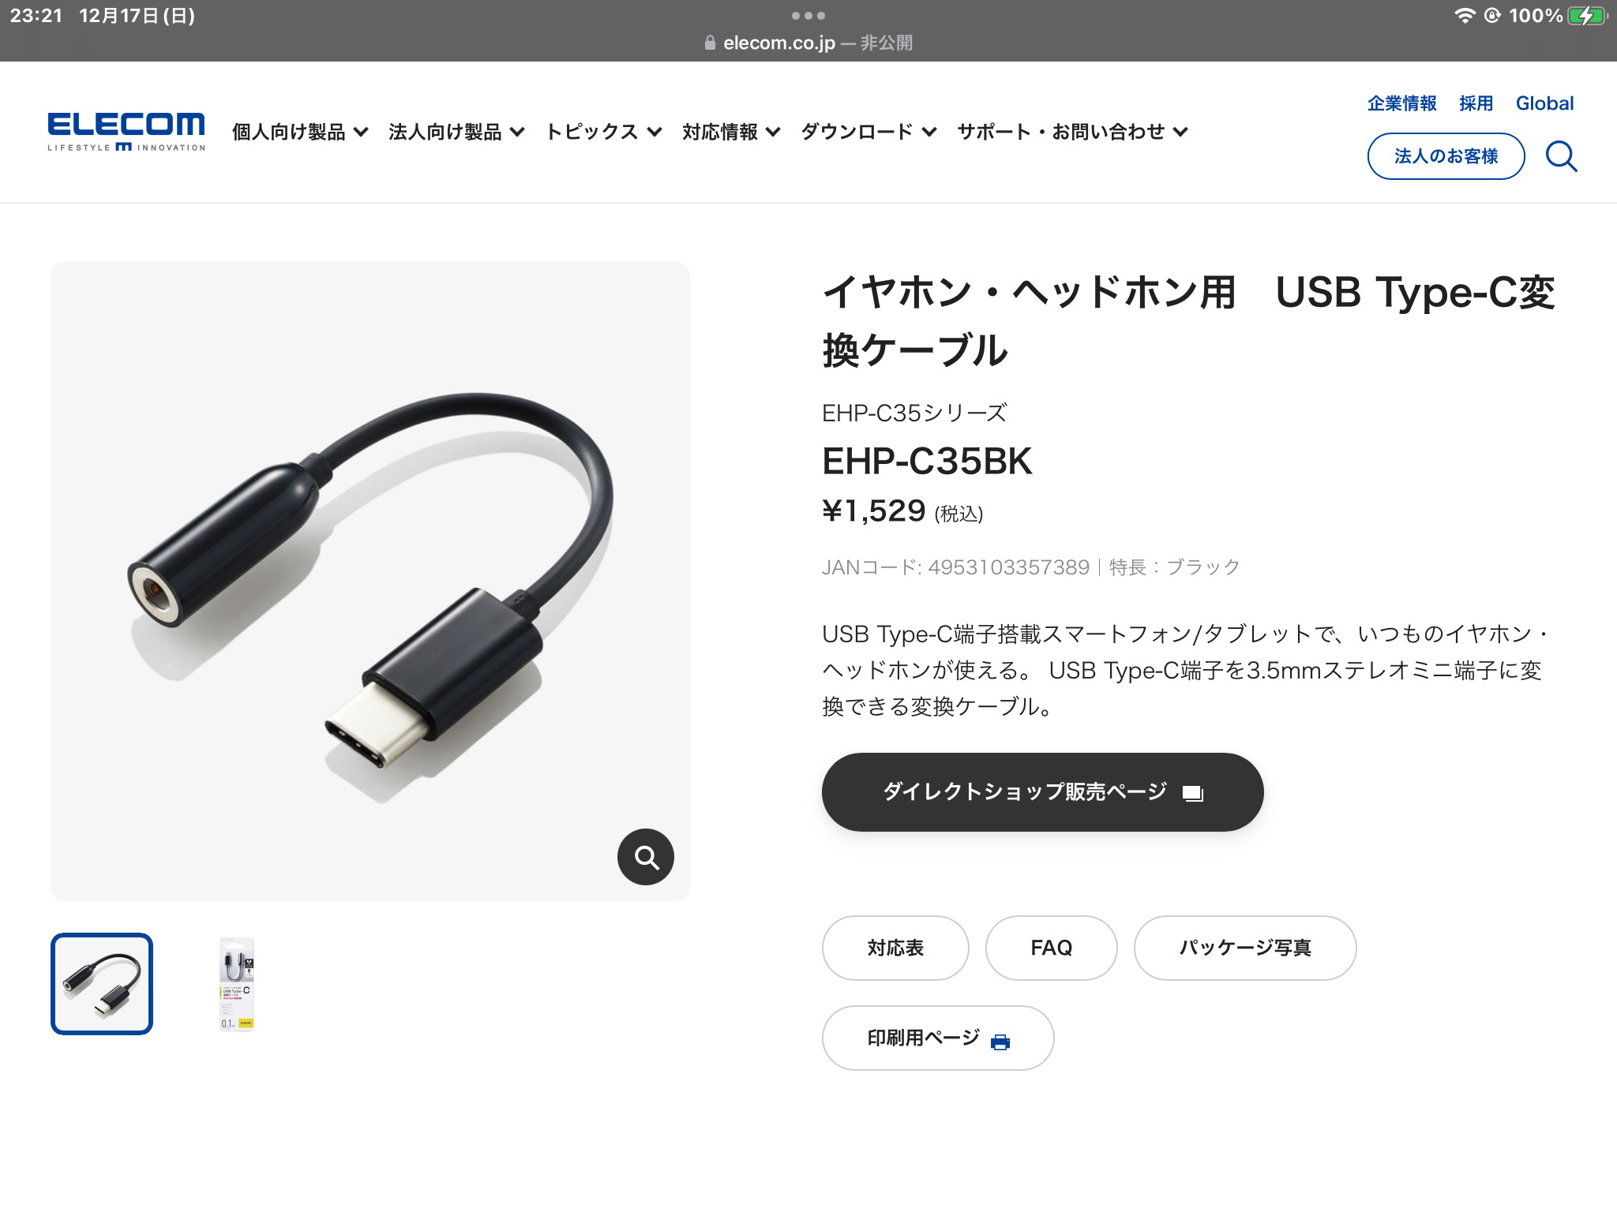The width and height of the screenshot is (1617, 1212).
Task: Expand the 法人向け製品 dropdown
Action: coord(456,132)
